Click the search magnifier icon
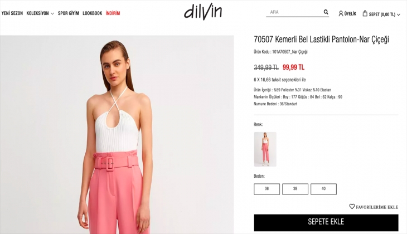Viewport: 407px width, 234px height. click(326, 12)
